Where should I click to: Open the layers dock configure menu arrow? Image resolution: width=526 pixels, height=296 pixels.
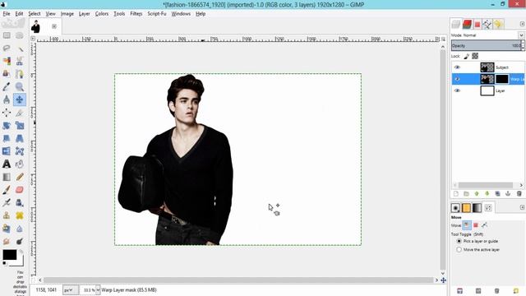point(522,24)
